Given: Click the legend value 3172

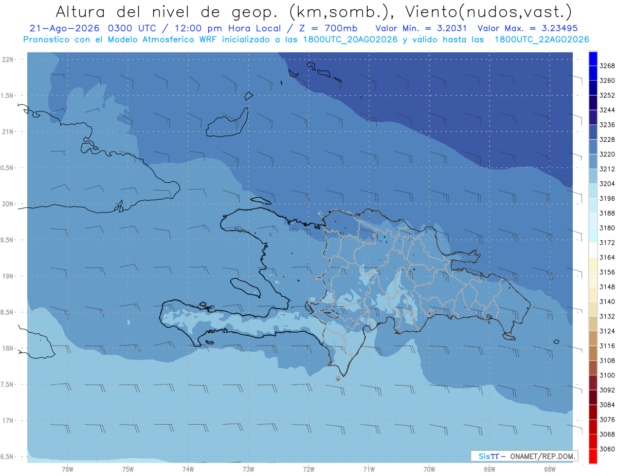Looking at the screenshot, I should [x=607, y=243].
